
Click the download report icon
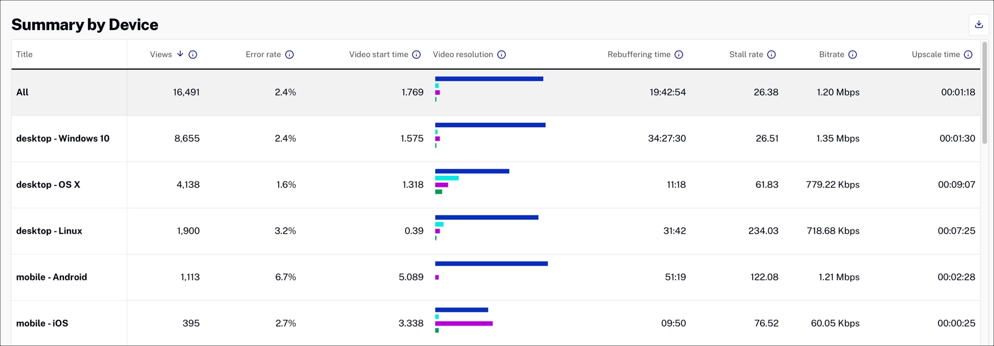pos(979,25)
